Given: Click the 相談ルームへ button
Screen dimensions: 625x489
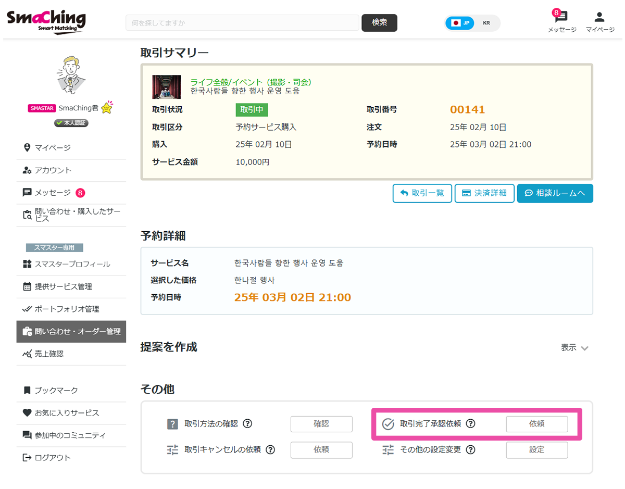Looking at the screenshot, I should point(555,193).
